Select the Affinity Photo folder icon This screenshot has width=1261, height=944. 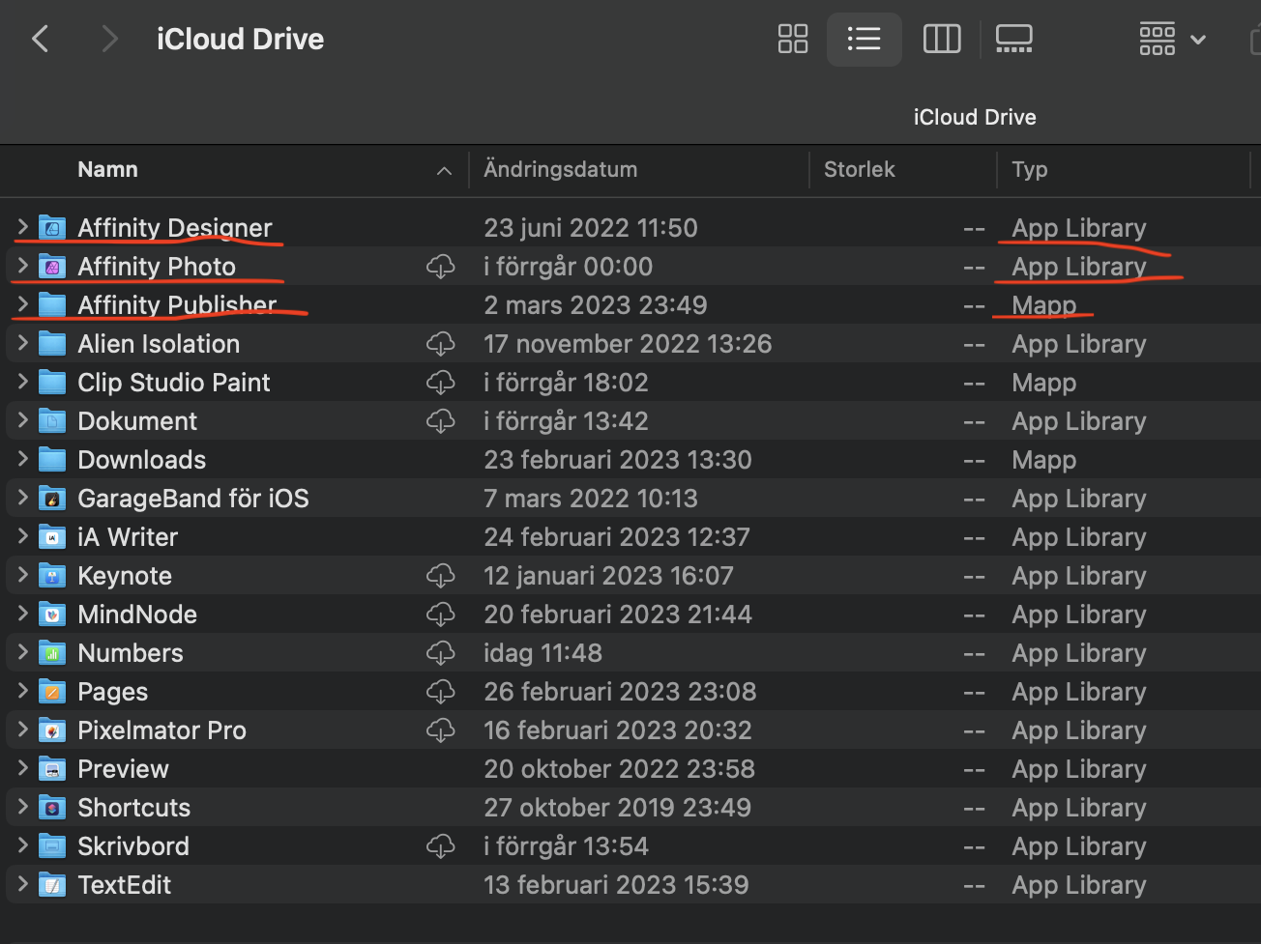[52, 267]
